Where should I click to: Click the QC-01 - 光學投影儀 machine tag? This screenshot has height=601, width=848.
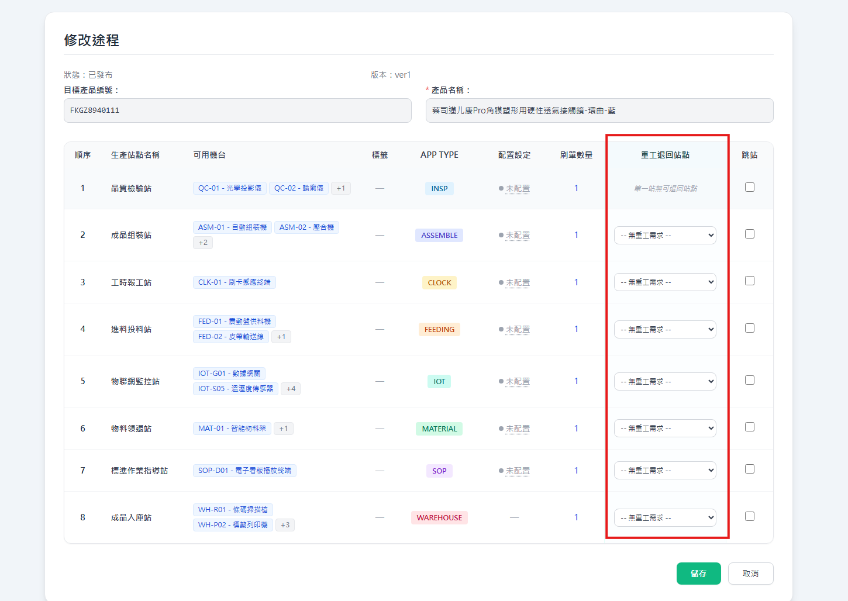click(230, 188)
